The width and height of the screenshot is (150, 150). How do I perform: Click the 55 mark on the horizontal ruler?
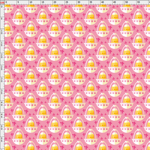coord(138,2)
